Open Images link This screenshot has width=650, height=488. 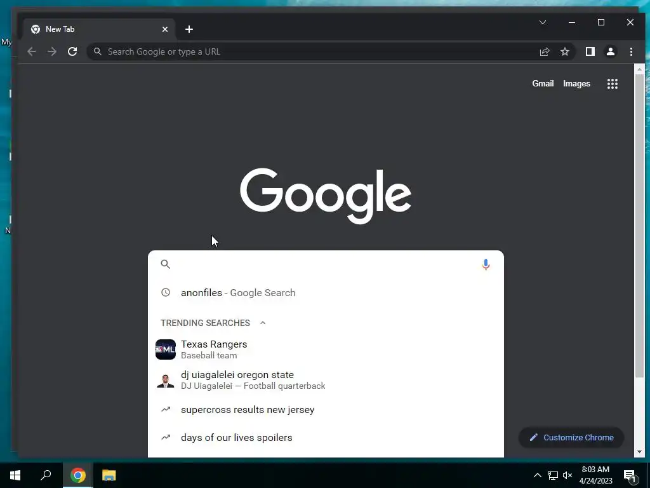point(576,83)
